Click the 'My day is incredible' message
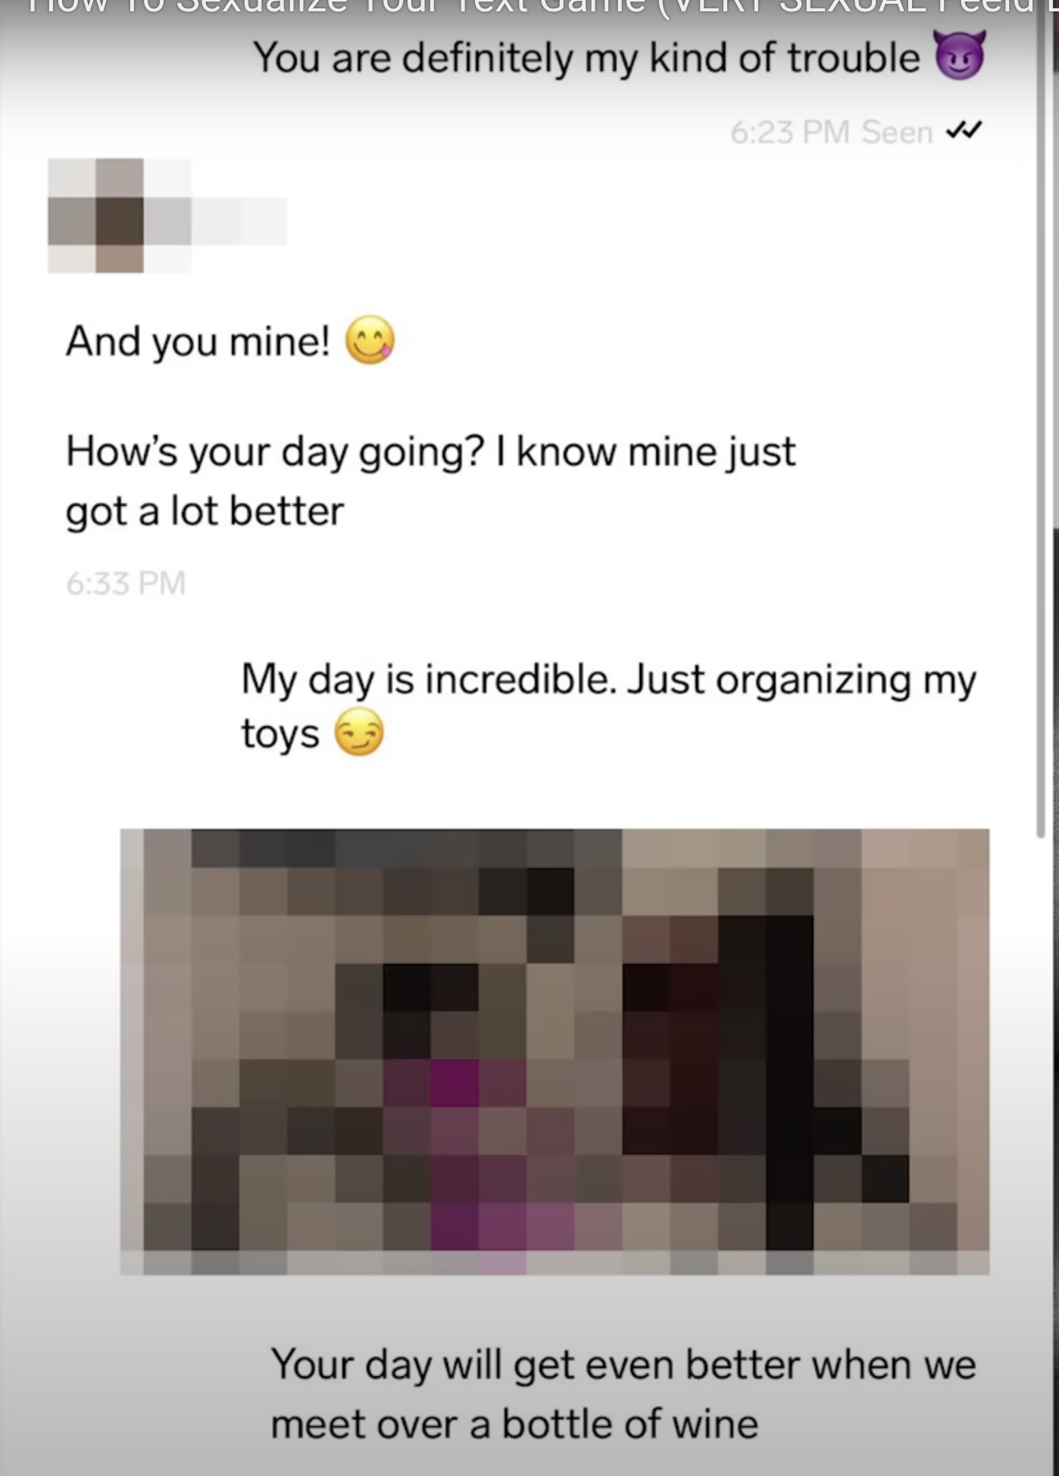The width and height of the screenshot is (1059, 1476). tap(608, 706)
